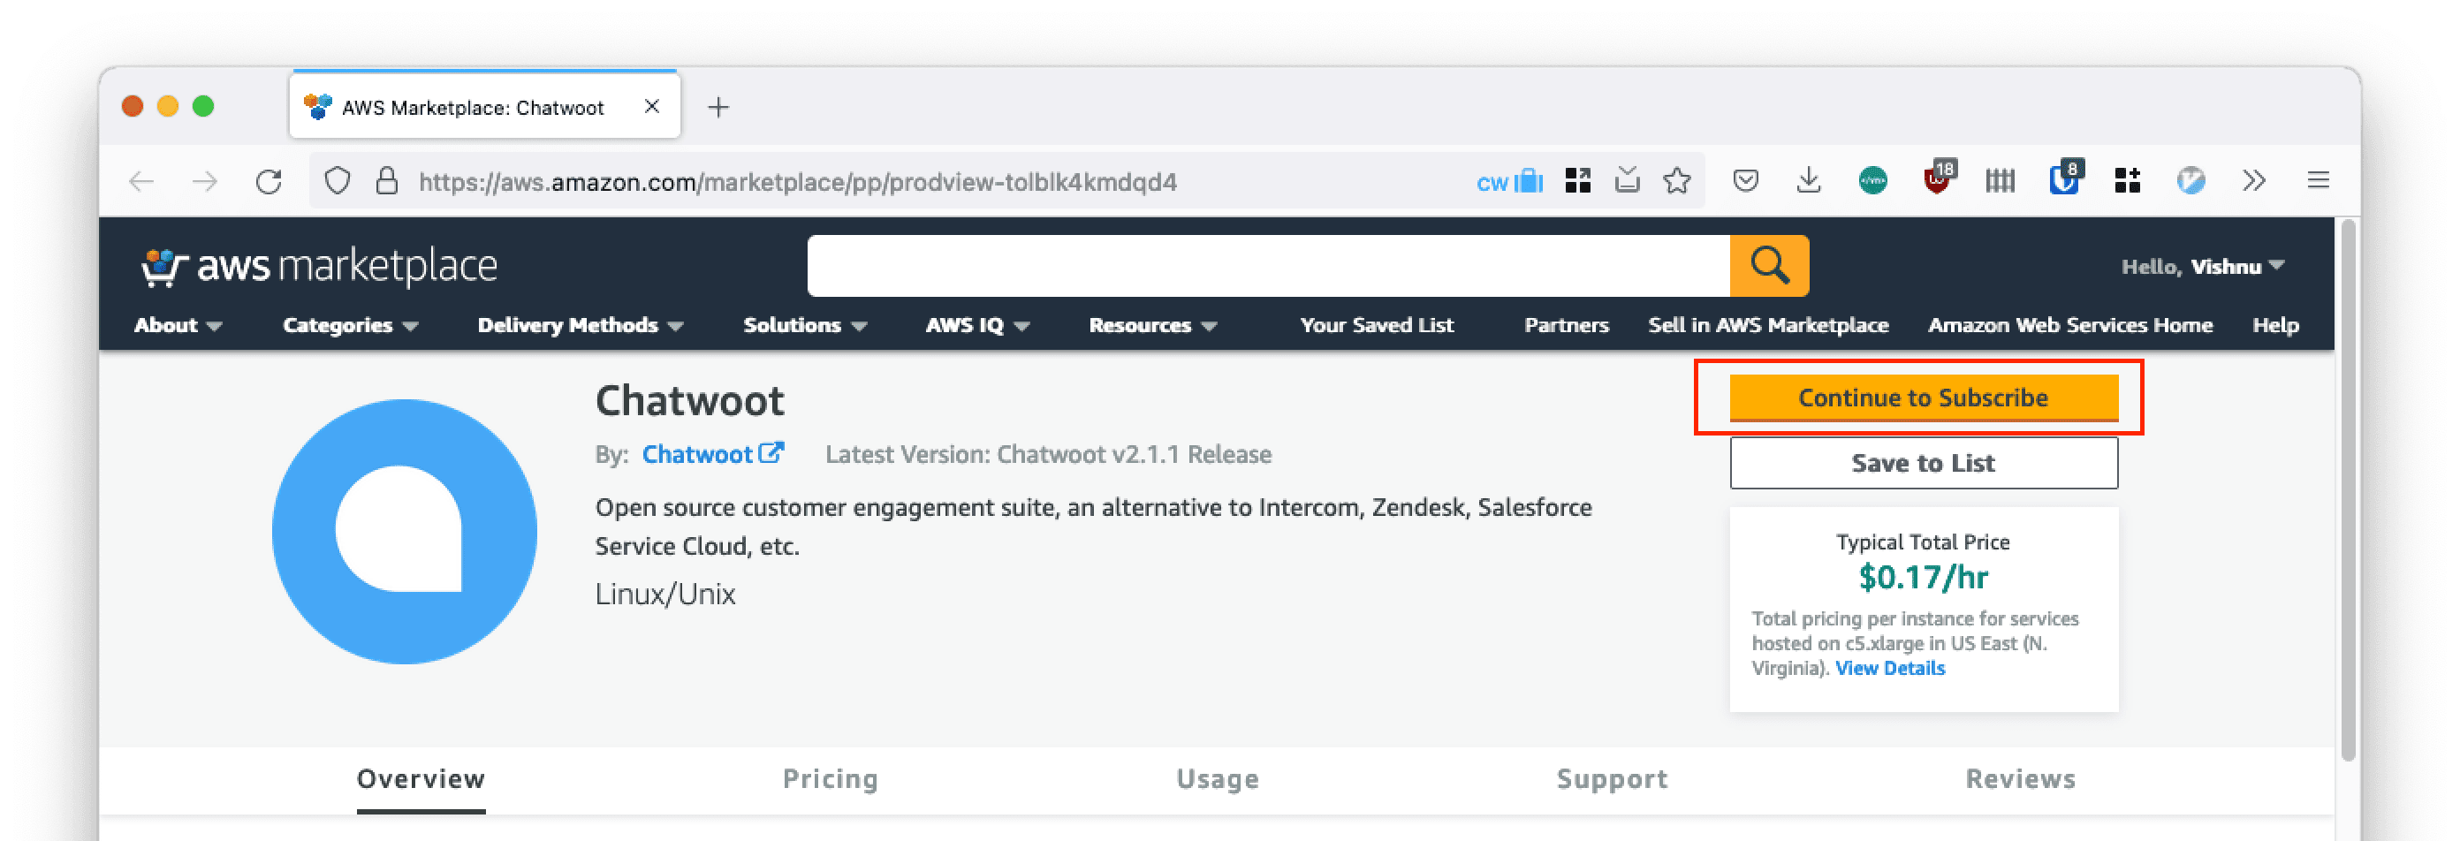2460x841 pixels.
Task: Show more extensions via double chevron
Action: (2255, 180)
